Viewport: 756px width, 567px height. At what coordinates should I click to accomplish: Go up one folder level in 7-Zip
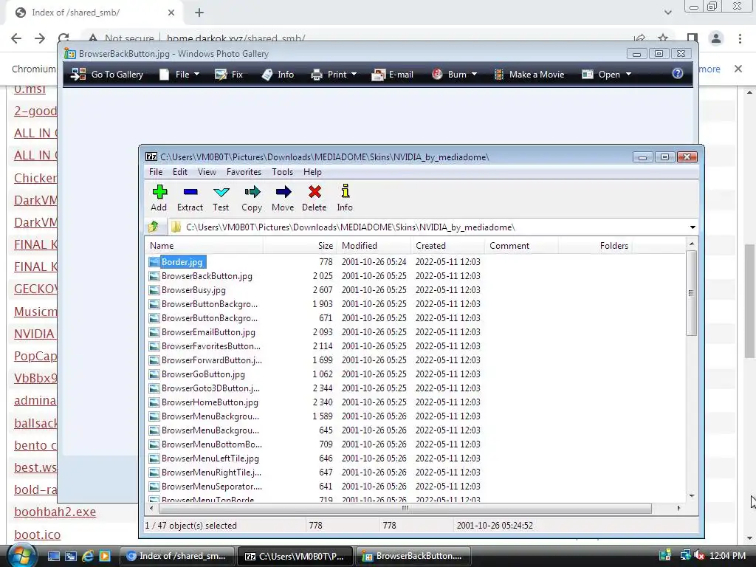pos(154,227)
